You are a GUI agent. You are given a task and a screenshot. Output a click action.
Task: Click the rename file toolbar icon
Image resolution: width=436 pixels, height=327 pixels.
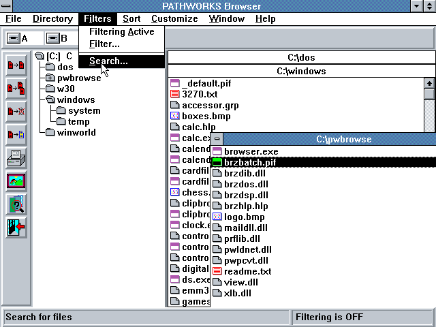point(16,135)
